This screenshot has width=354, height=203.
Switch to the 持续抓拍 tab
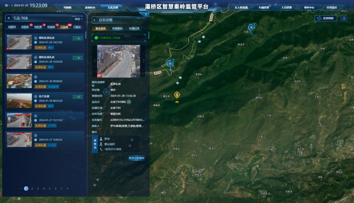point(117,29)
